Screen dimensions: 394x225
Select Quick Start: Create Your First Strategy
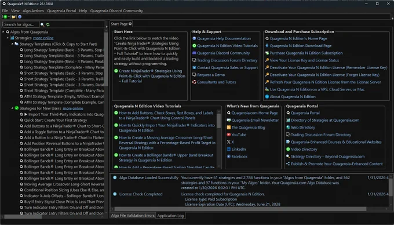pos(56,120)
